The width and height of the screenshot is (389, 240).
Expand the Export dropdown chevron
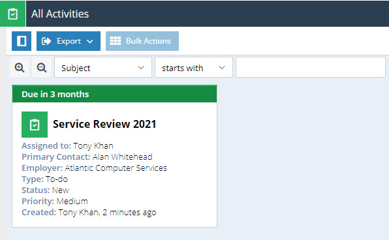[x=90, y=41]
